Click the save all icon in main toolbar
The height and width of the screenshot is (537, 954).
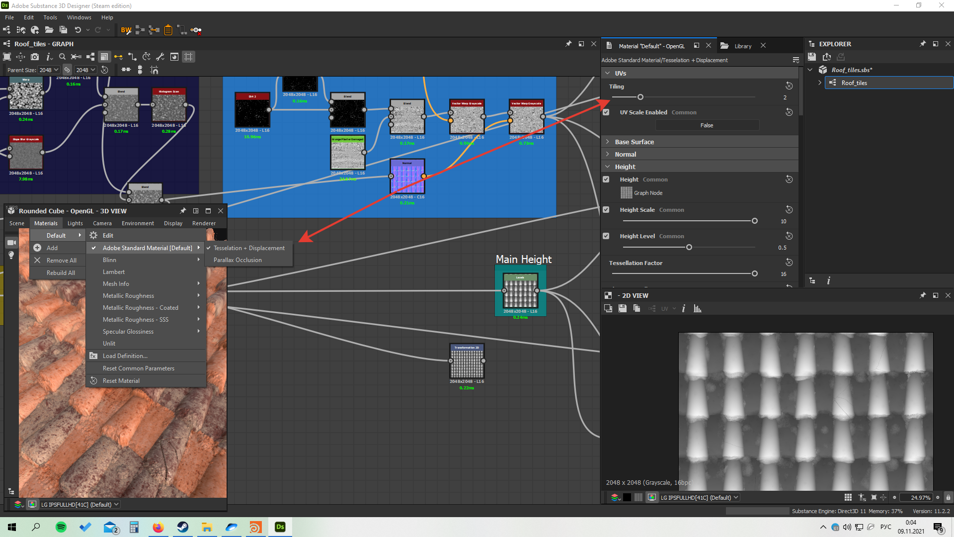(x=63, y=30)
